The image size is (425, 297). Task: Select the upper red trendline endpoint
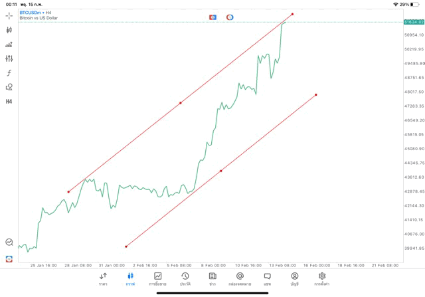coord(292,14)
